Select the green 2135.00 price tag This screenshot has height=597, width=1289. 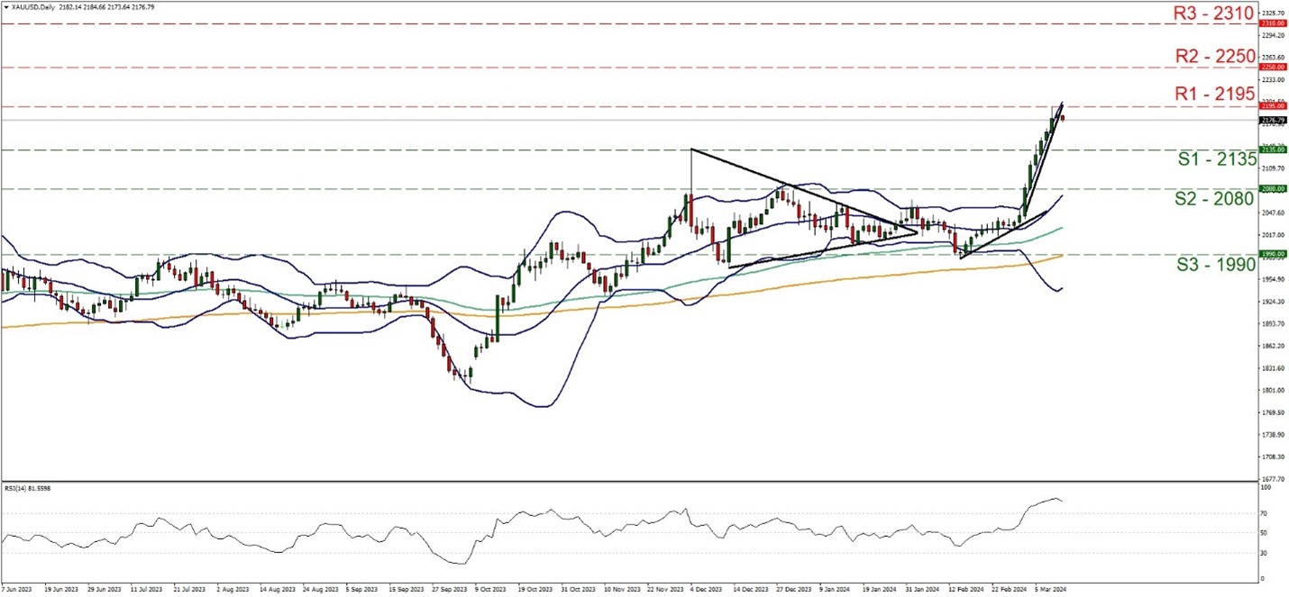coord(1273,150)
